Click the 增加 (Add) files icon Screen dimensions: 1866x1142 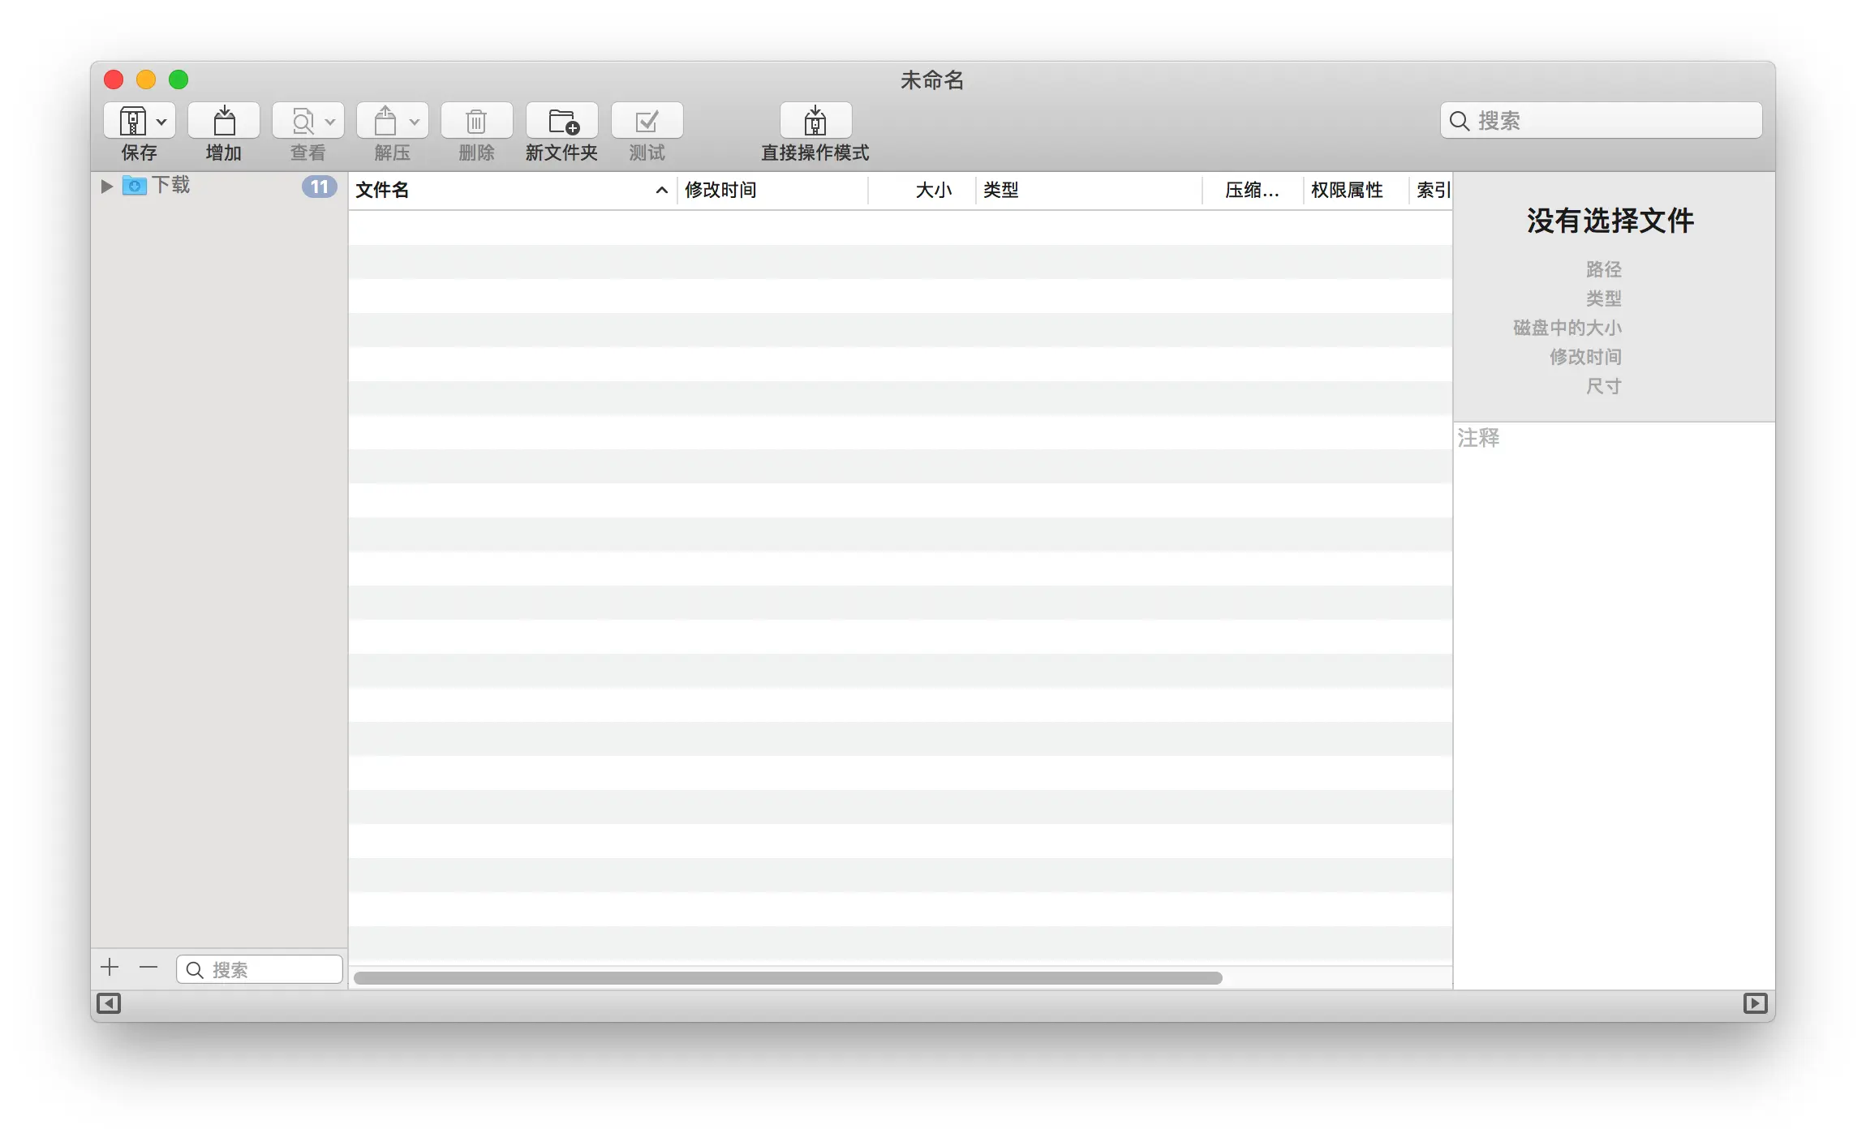224,122
